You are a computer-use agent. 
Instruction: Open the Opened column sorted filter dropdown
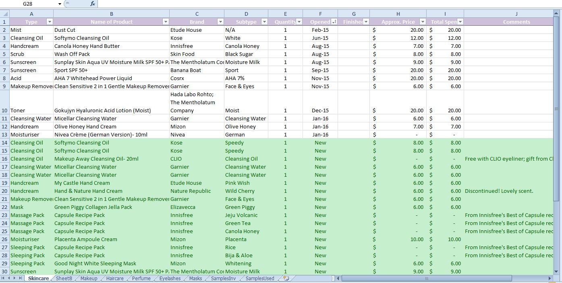click(334, 22)
